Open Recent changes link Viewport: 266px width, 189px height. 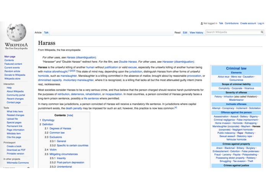tap(15, 99)
